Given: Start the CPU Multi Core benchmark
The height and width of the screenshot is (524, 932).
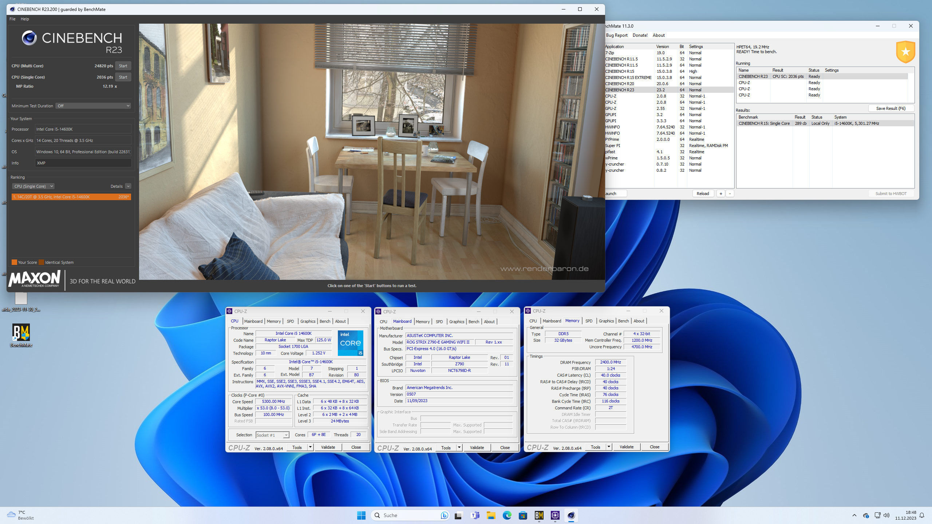Looking at the screenshot, I should click(123, 65).
